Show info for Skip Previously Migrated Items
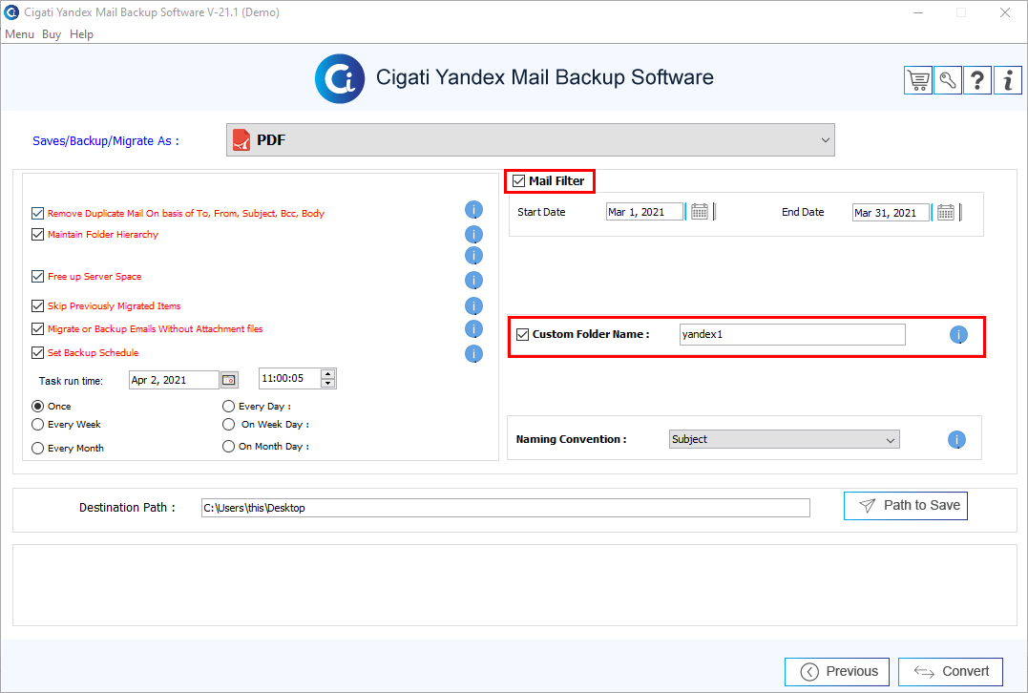1028x693 pixels. [x=473, y=306]
